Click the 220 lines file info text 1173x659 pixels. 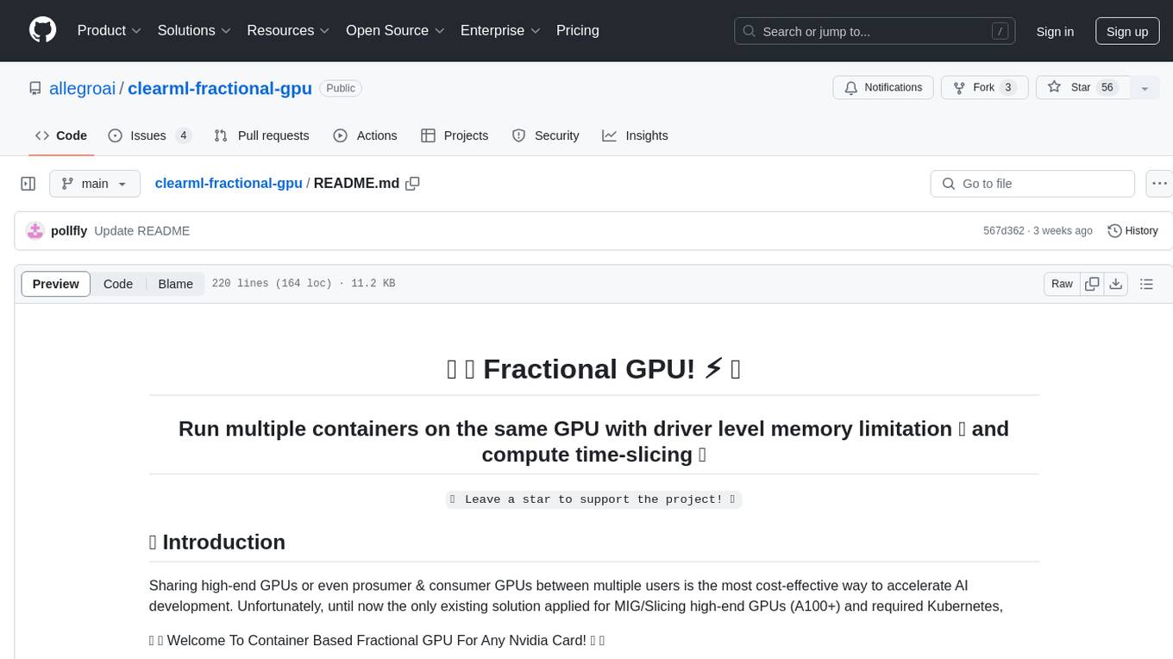[303, 284]
